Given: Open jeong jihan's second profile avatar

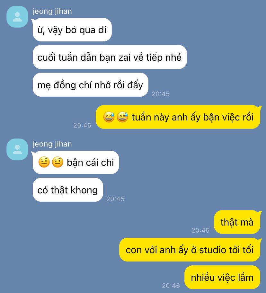Looking at the screenshot, I should (x=17, y=149).
